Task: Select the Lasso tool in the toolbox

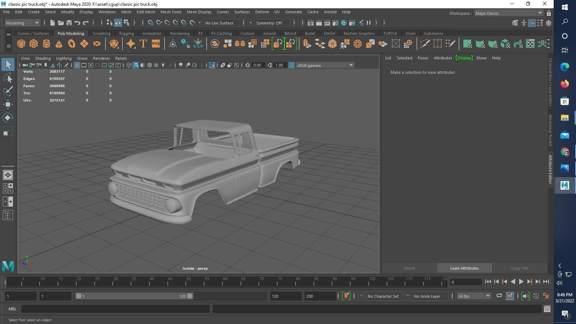Action: [x=8, y=78]
